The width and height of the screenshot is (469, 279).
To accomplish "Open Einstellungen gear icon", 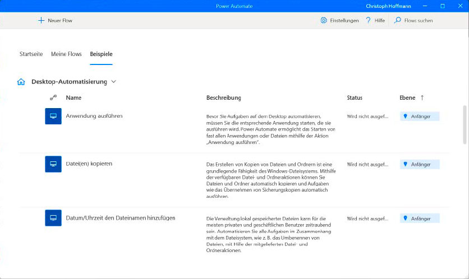I will (x=324, y=20).
